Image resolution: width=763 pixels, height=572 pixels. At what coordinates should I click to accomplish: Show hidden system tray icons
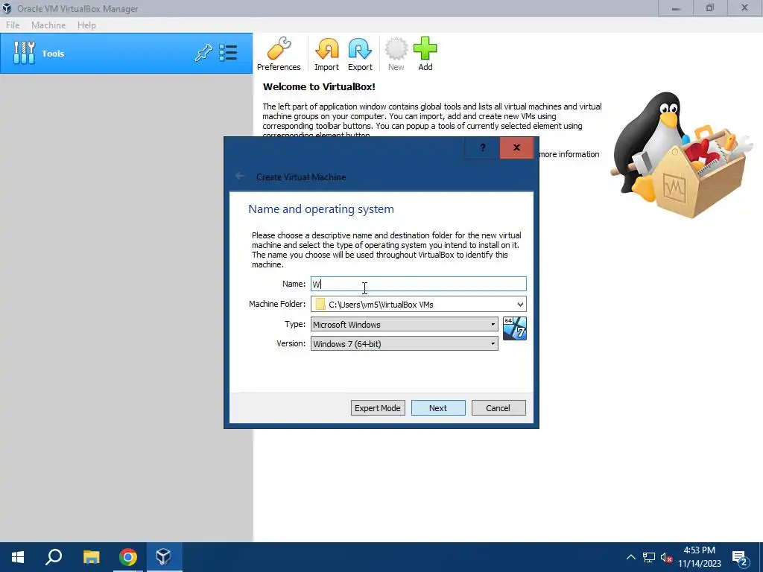tap(630, 557)
